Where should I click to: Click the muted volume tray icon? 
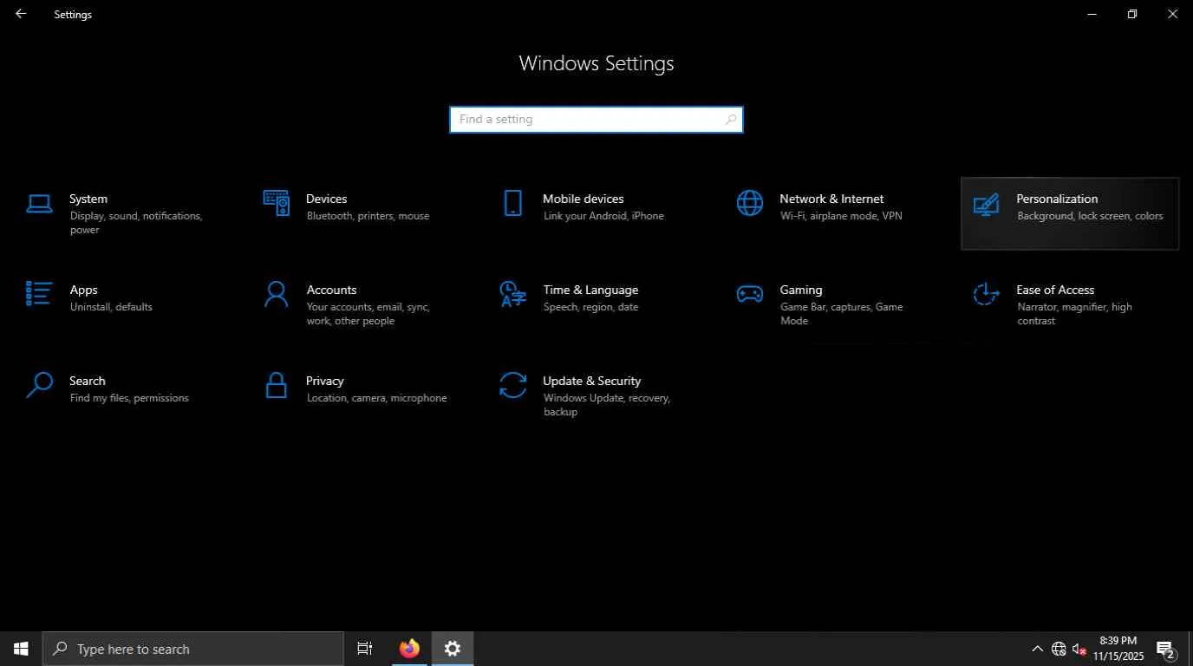click(x=1079, y=649)
